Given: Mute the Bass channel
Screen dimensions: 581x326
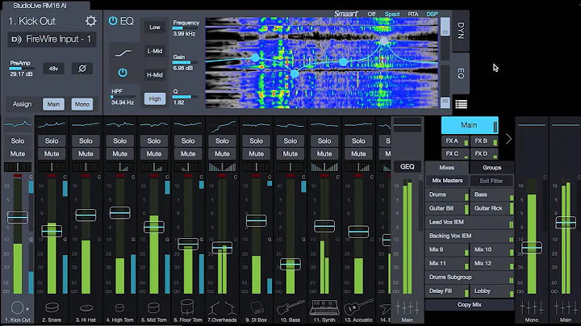Looking at the screenshot, I should point(290,154).
